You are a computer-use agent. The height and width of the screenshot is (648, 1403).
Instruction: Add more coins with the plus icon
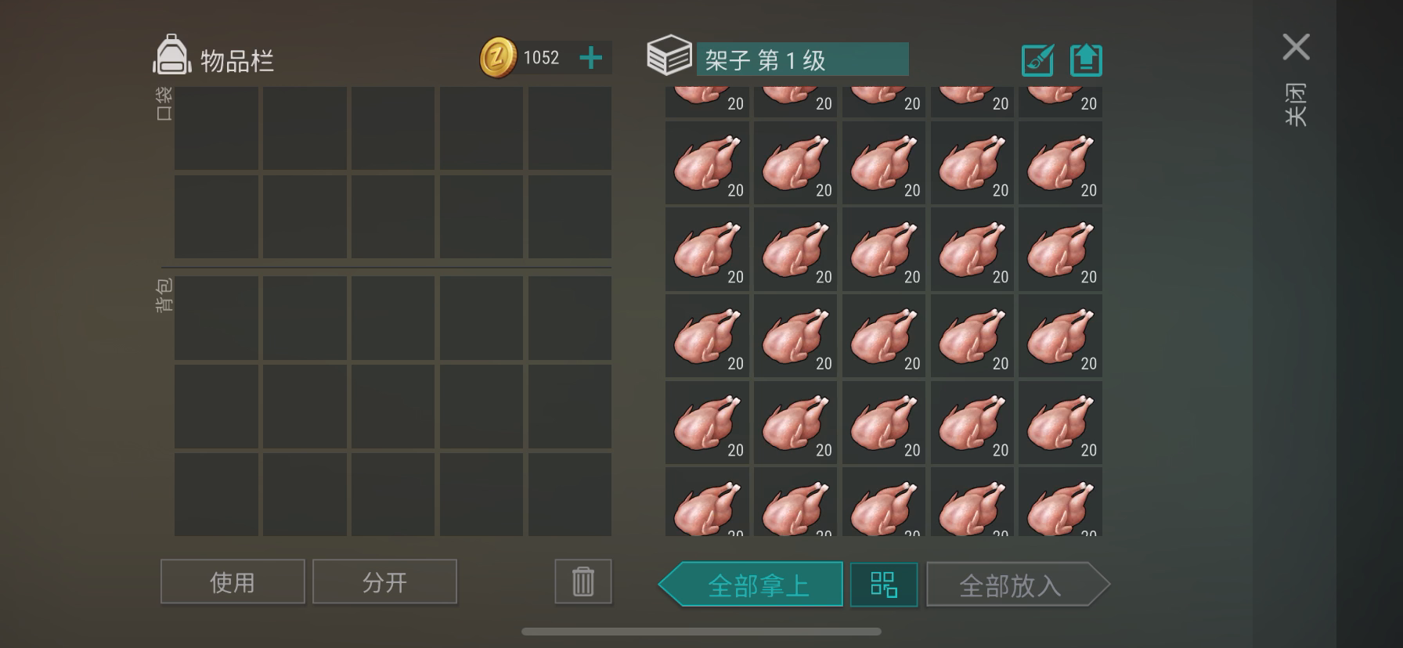pyautogui.click(x=591, y=58)
